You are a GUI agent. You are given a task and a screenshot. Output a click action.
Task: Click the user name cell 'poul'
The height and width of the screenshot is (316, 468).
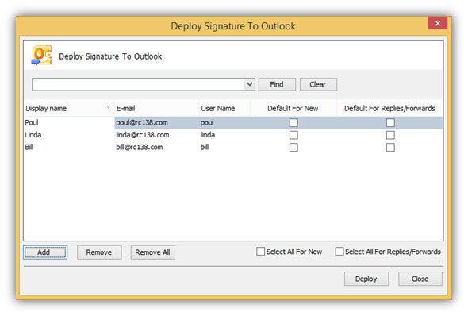point(224,122)
